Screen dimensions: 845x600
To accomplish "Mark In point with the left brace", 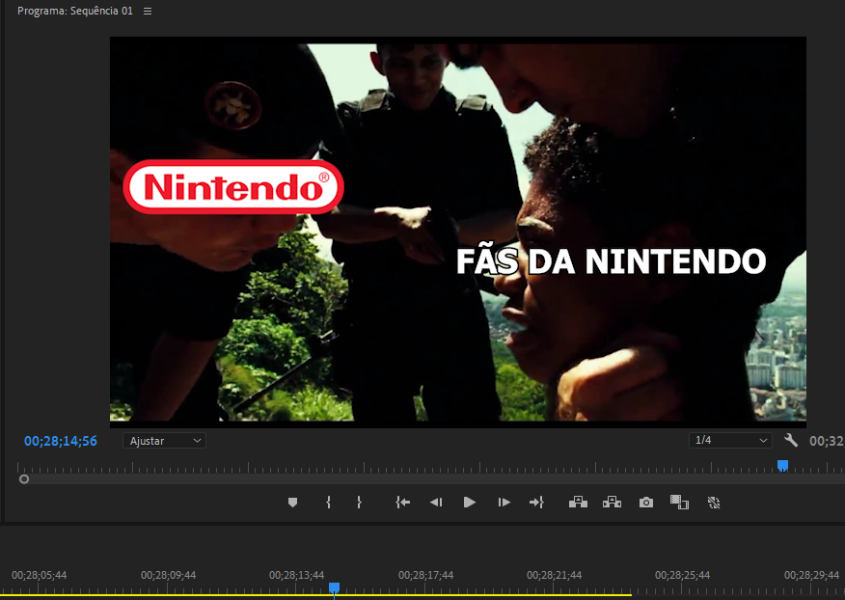I will tap(328, 503).
